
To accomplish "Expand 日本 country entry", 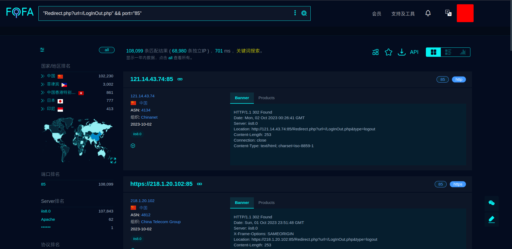I will coord(42,101).
